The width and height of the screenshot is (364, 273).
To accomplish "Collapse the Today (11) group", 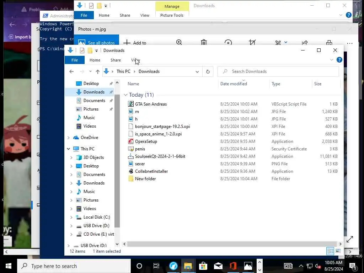I will coord(125,95).
